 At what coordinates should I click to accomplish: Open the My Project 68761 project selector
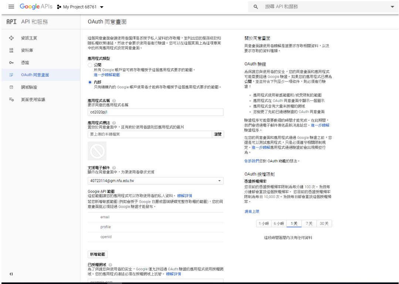[x=80, y=7]
